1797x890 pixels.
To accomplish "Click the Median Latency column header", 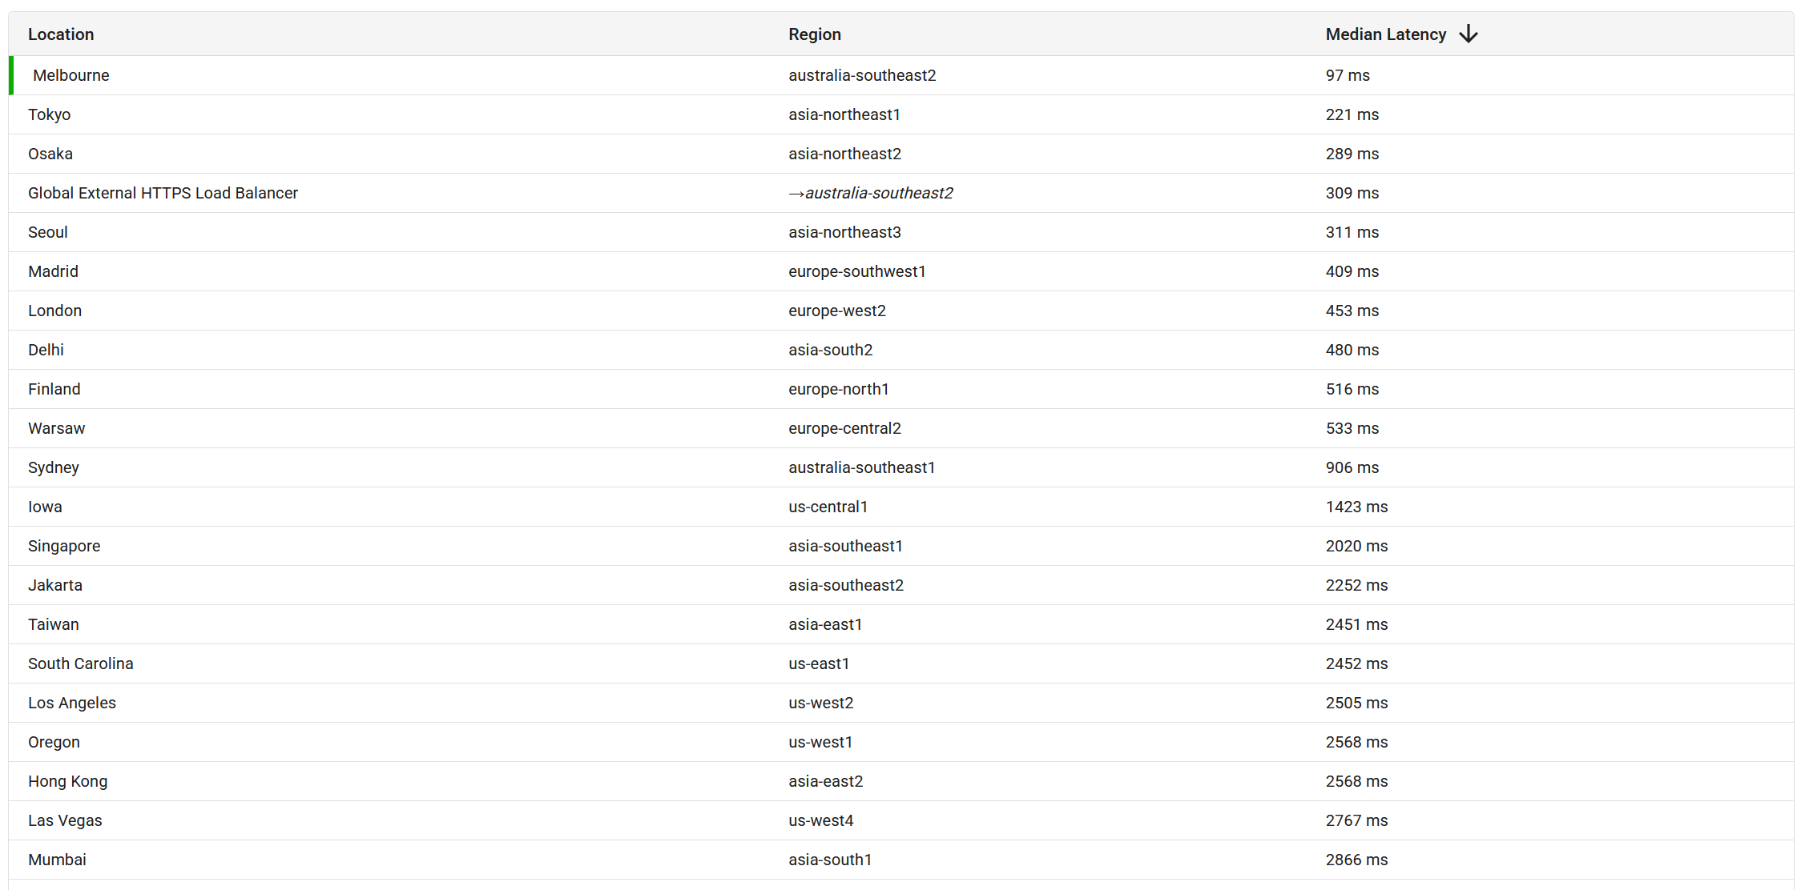I will 1385,34.
